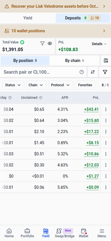Open Yield in the bottom navigation
This screenshot has height=241, width=111.
tap(46, 233)
